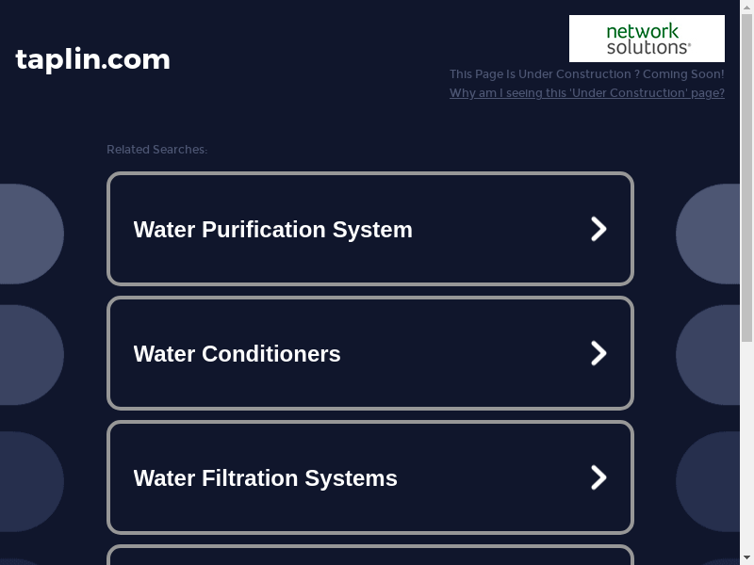The image size is (754, 565).
Task: Click the middle-left decorative rounded shape
Action: coord(30,354)
